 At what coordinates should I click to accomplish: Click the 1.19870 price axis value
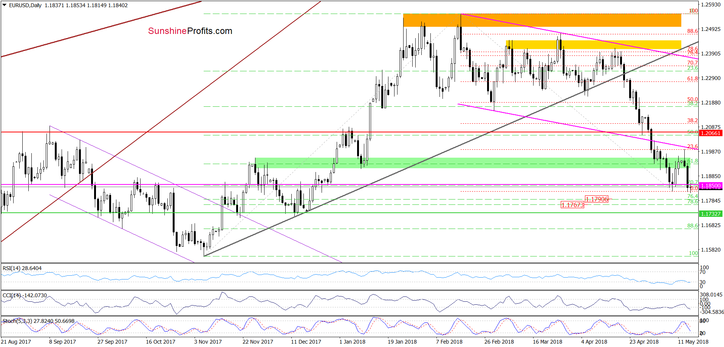710,152
